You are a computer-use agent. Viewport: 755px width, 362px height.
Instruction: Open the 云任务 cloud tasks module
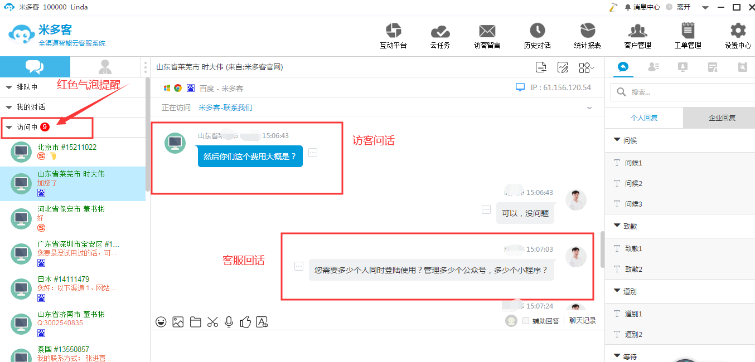click(x=440, y=36)
